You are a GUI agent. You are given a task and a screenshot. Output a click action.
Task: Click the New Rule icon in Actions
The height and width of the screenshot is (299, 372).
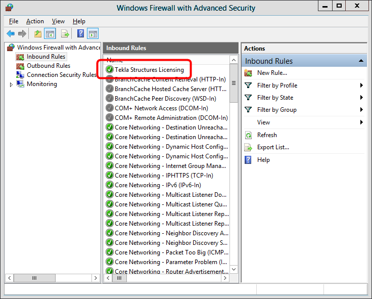[x=248, y=73]
